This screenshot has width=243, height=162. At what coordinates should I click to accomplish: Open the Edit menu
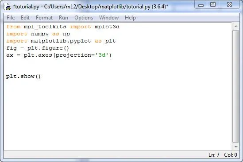pyautogui.click(x=25, y=18)
